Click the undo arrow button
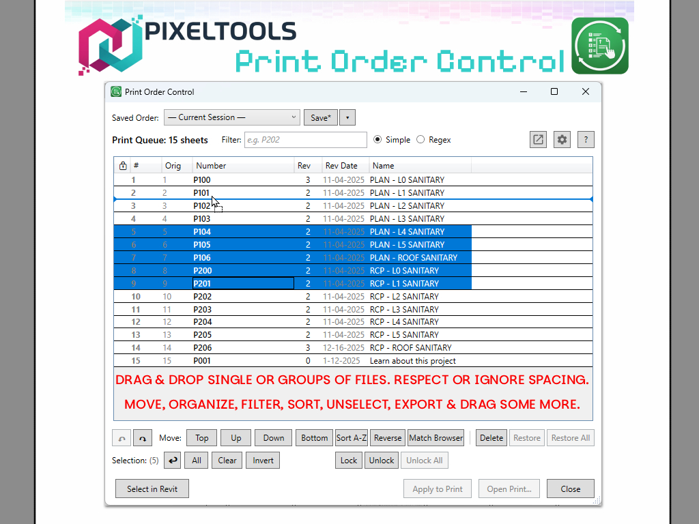Image resolution: width=699 pixels, height=524 pixels. [x=122, y=438]
